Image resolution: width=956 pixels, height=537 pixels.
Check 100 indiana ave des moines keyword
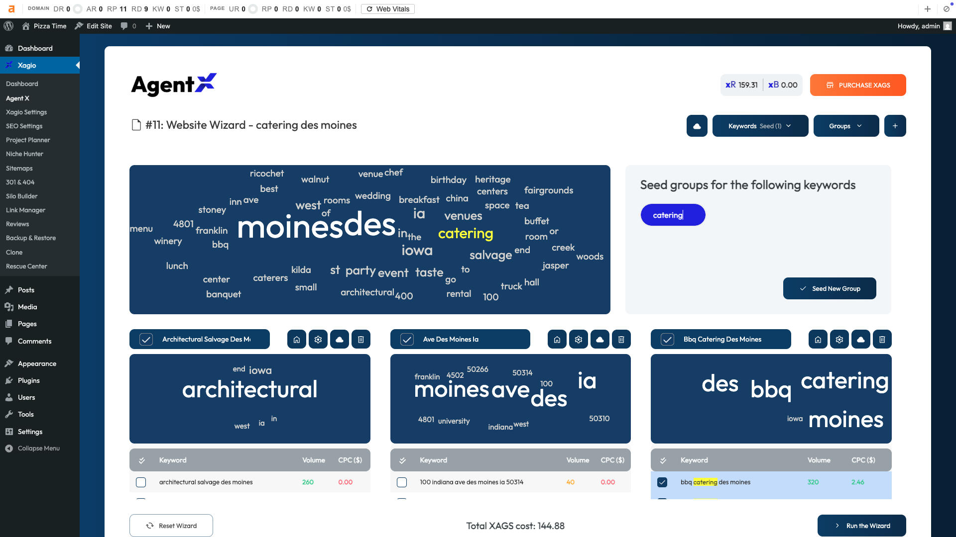402,482
